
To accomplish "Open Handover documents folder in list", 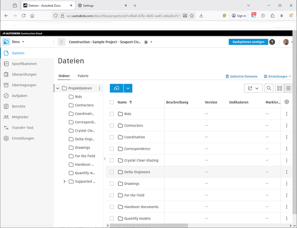I will 141,207.
